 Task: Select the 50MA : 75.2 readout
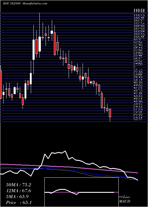pos(18,185)
